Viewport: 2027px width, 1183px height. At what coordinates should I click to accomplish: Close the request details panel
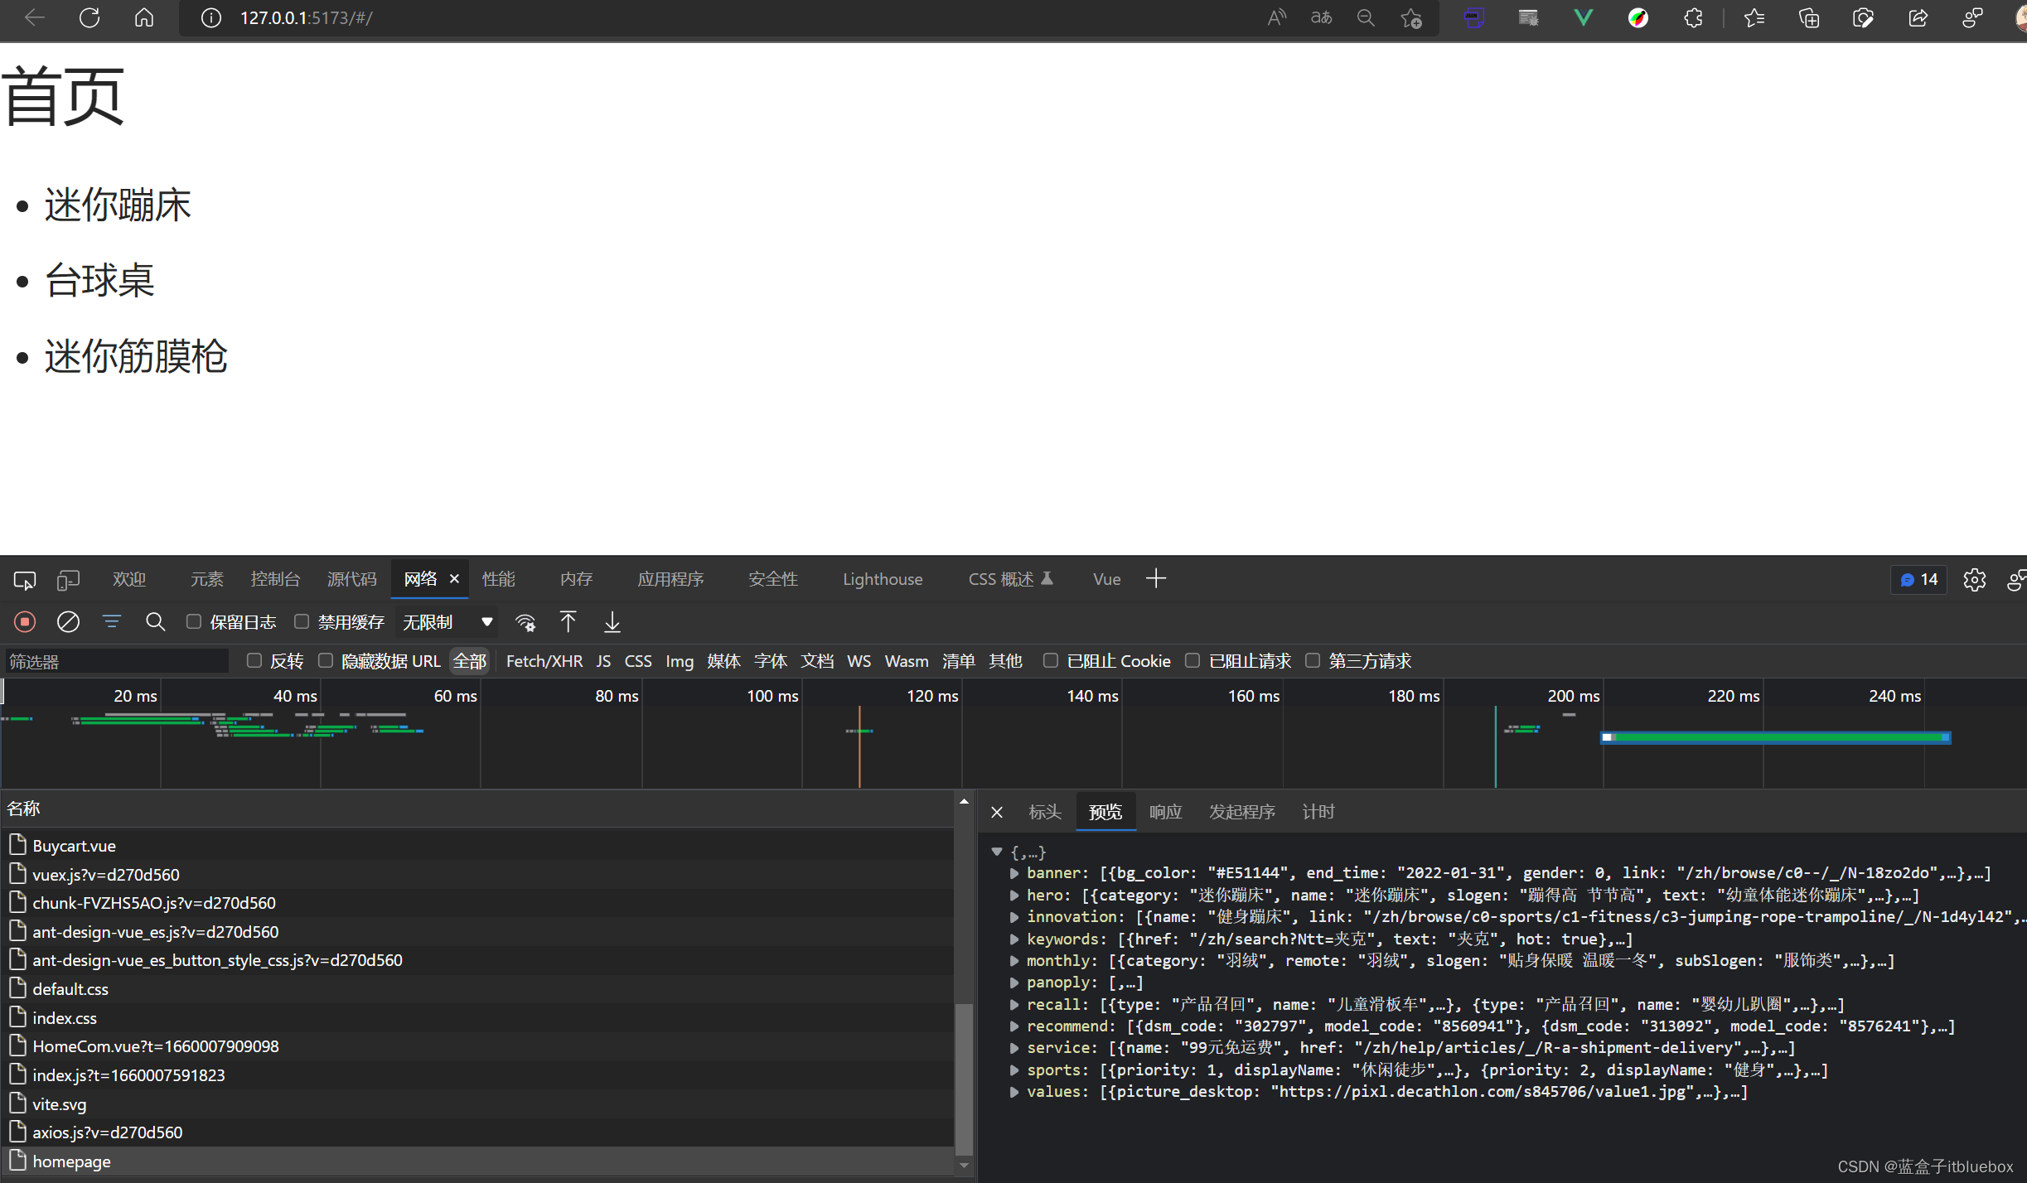click(997, 813)
